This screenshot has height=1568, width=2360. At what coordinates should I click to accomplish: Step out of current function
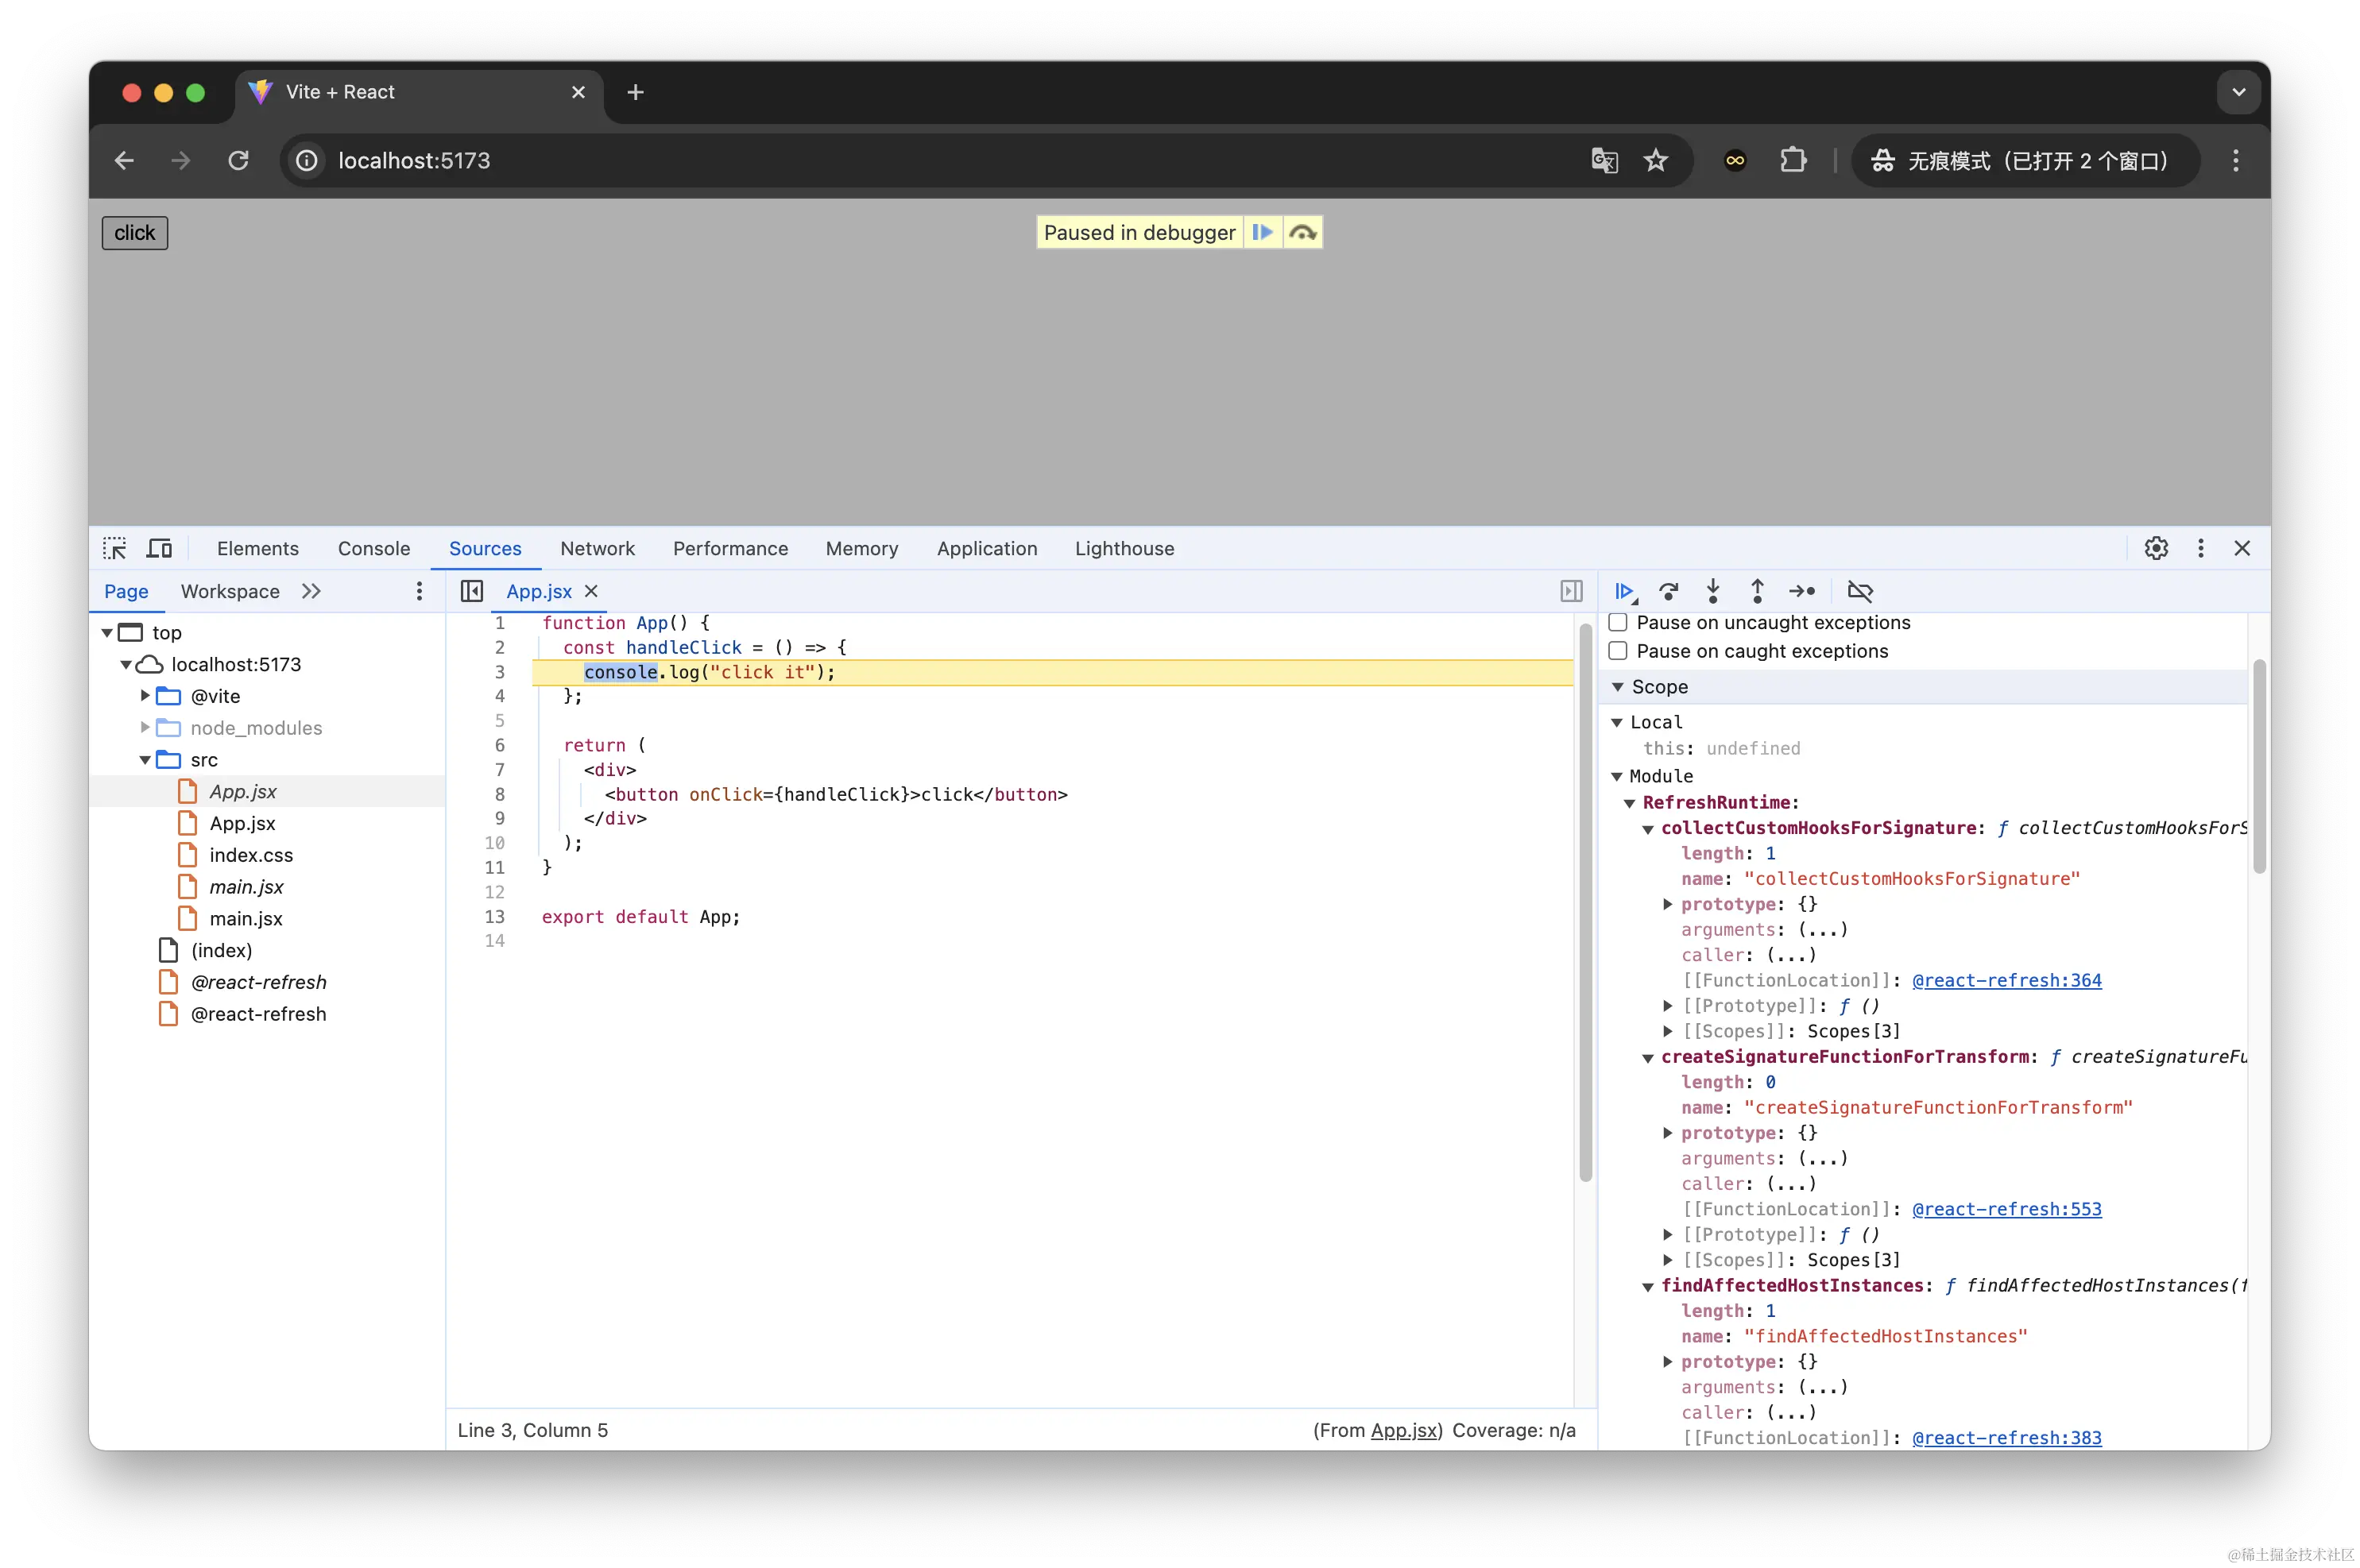point(1757,592)
